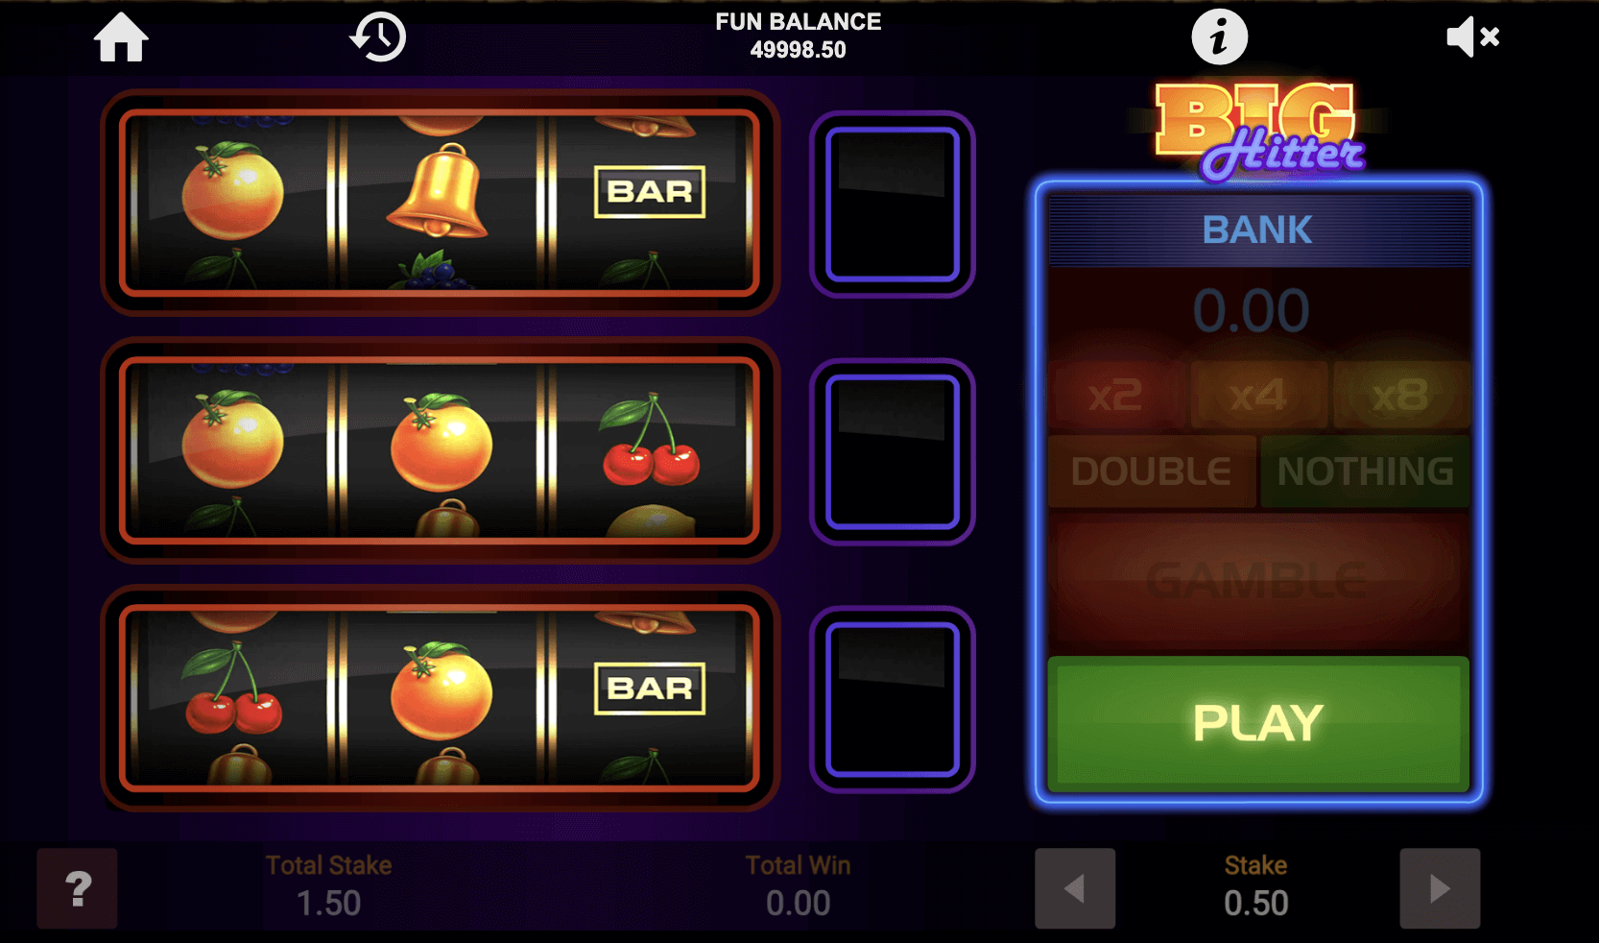Screen dimensions: 1599x943
Task: Select the x4 multiplier
Action: pyautogui.click(x=1258, y=395)
